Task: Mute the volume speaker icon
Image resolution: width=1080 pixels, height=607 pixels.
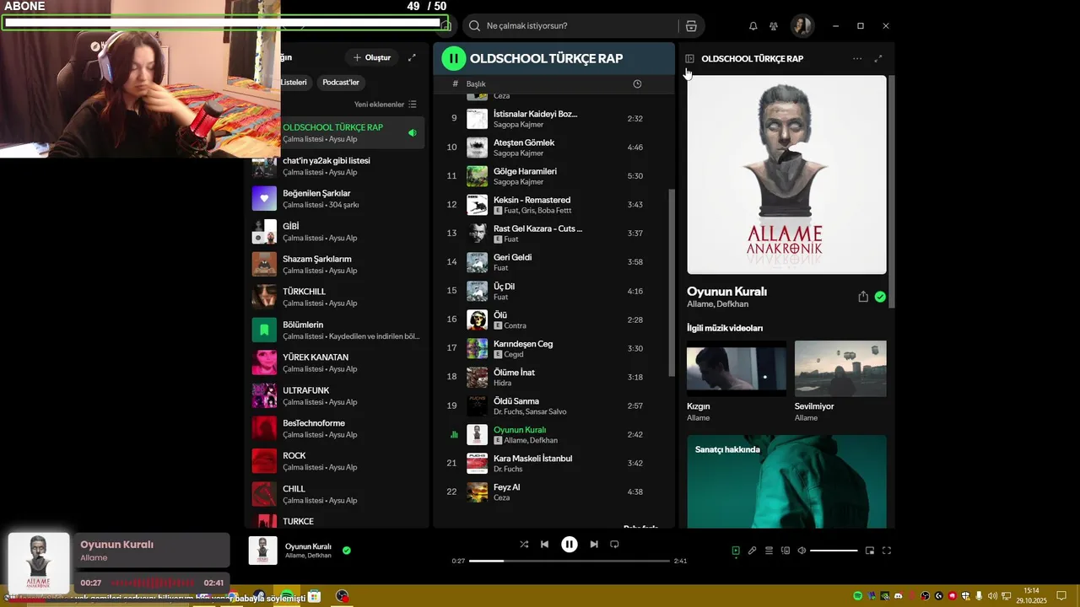Action: [x=802, y=551]
